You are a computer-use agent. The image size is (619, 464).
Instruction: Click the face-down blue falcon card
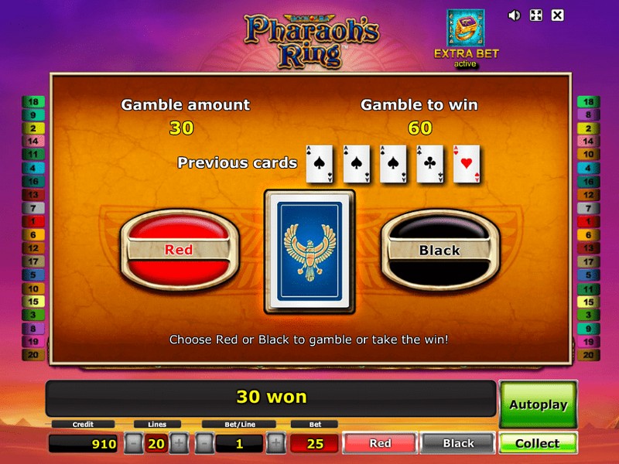tap(309, 252)
